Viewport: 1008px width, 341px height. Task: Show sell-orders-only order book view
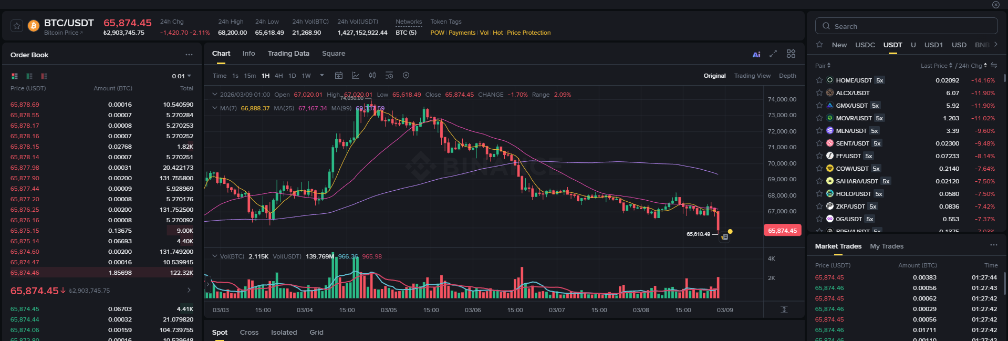pyautogui.click(x=44, y=76)
